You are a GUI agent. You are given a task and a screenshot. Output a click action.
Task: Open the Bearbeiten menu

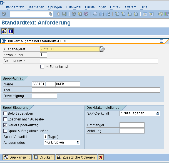[36, 7]
